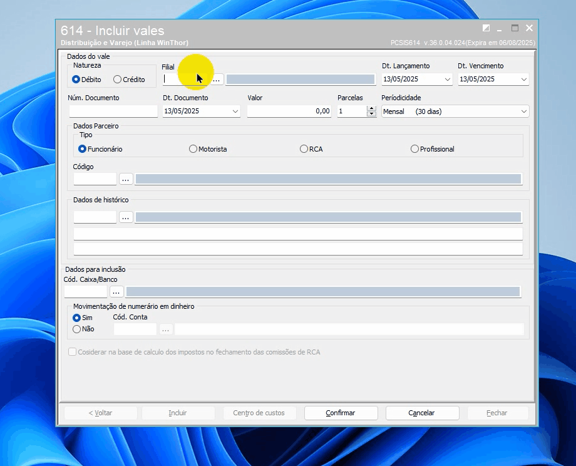Image resolution: width=576 pixels, height=466 pixels.
Task: Open the Cód. Caixa/Banco lookup ellipsis button
Action: coord(116,292)
